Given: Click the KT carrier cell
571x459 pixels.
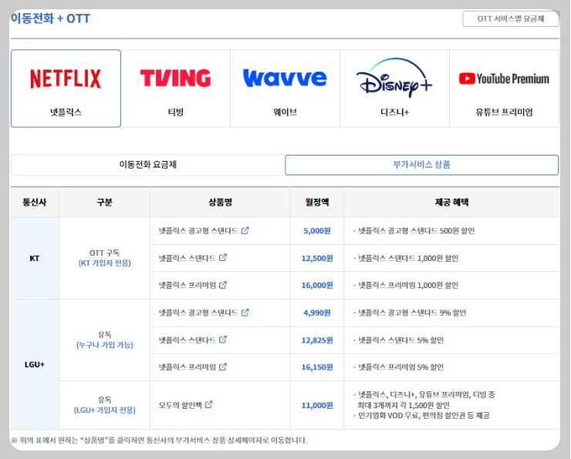Looking at the screenshot, I should click(x=35, y=259).
